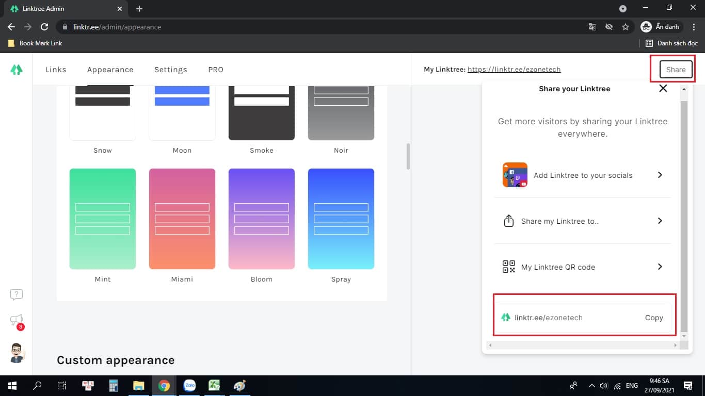Screen dimensions: 705x396
Task: Open Task View on the taskbar
Action: point(61,386)
